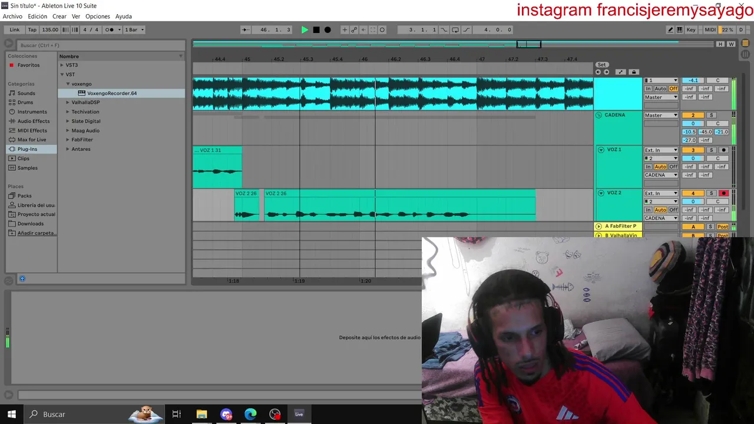
Task: Toggle the Follow playback arrow icon
Action: click(246, 29)
